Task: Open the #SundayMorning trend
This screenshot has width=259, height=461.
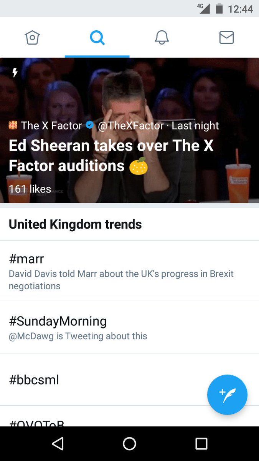Action: 58,321
